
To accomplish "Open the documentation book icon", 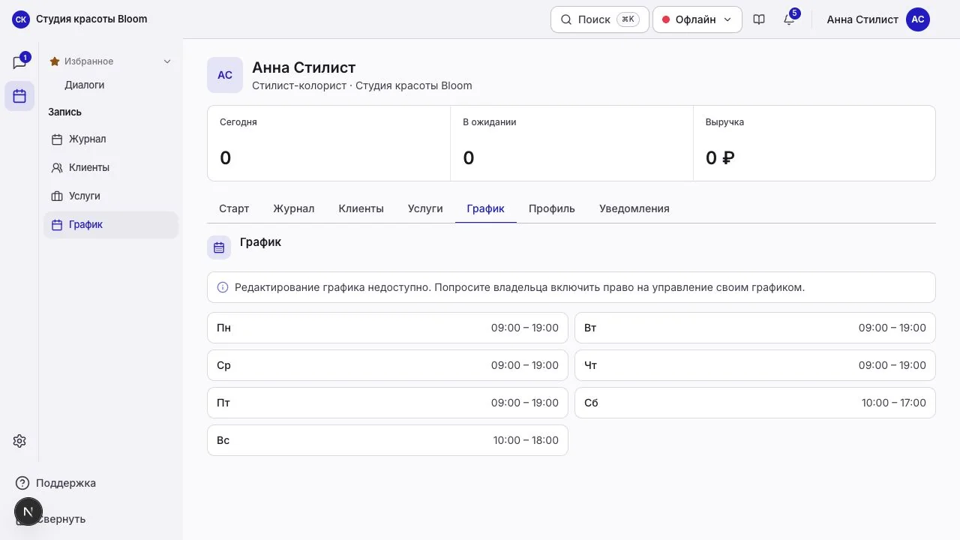I will pyautogui.click(x=759, y=19).
